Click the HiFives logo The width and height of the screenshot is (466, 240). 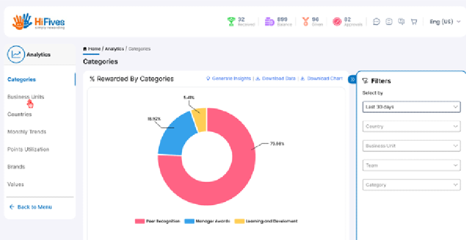click(39, 21)
